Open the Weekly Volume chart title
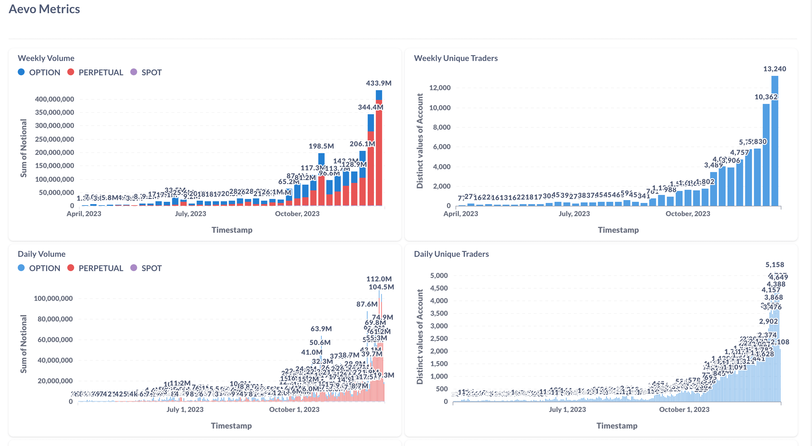This screenshot has width=812, height=446. click(46, 58)
